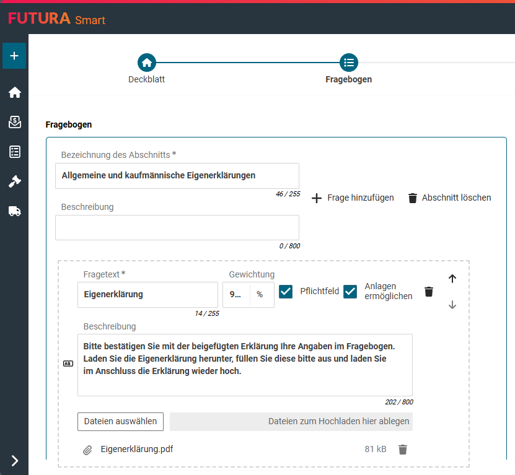Image resolution: width=515 pixels, height=475 pixels.
Task: Click into the Bezeichnung des Abschnitts field
Action: 177,176
